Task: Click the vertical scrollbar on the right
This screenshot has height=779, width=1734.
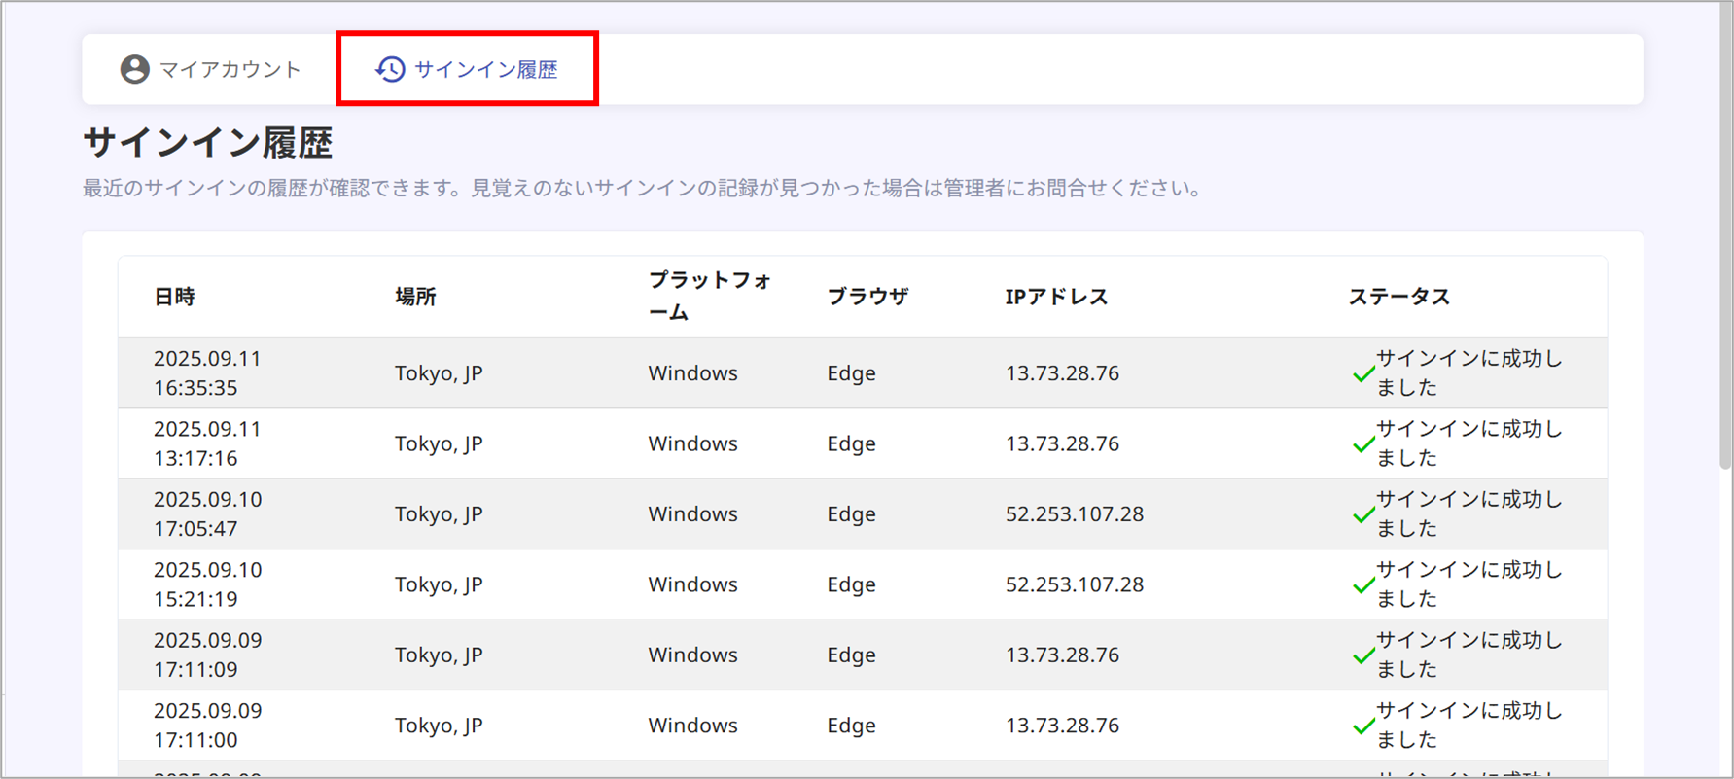Action: (x=1725, y=238)
